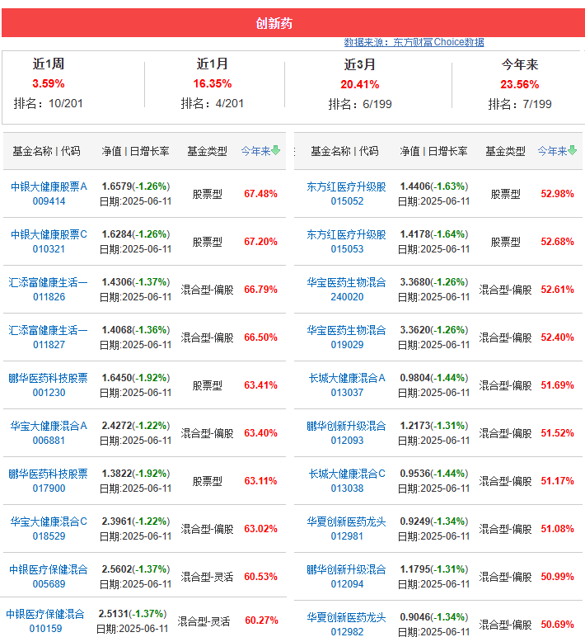
Task: Open fund 中银大健康股票C
Action: pyautogui.click(x=49, y=234)
